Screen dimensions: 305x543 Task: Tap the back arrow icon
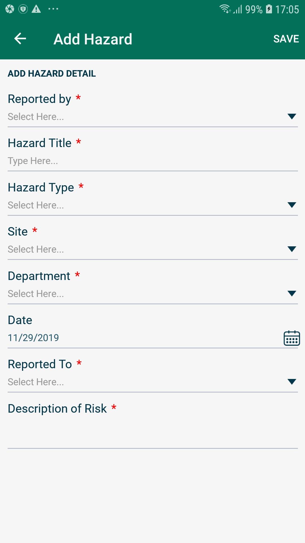pos(20,39)
